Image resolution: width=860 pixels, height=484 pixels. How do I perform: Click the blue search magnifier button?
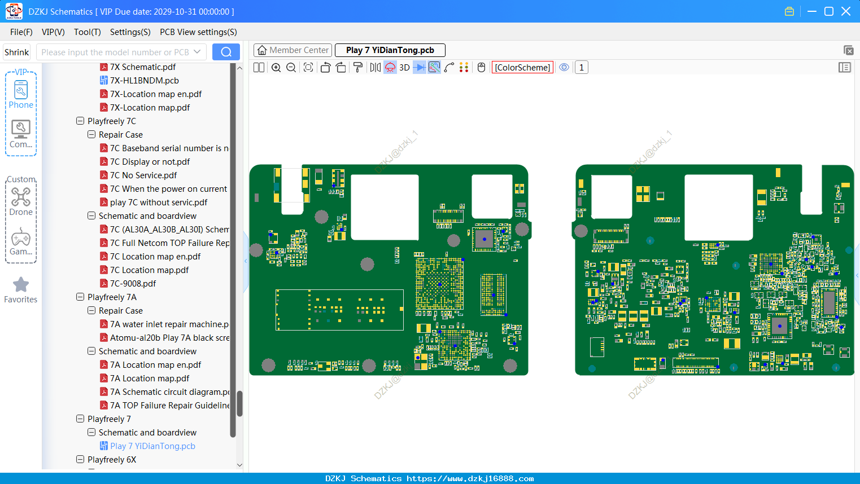[x=226, y=52]
